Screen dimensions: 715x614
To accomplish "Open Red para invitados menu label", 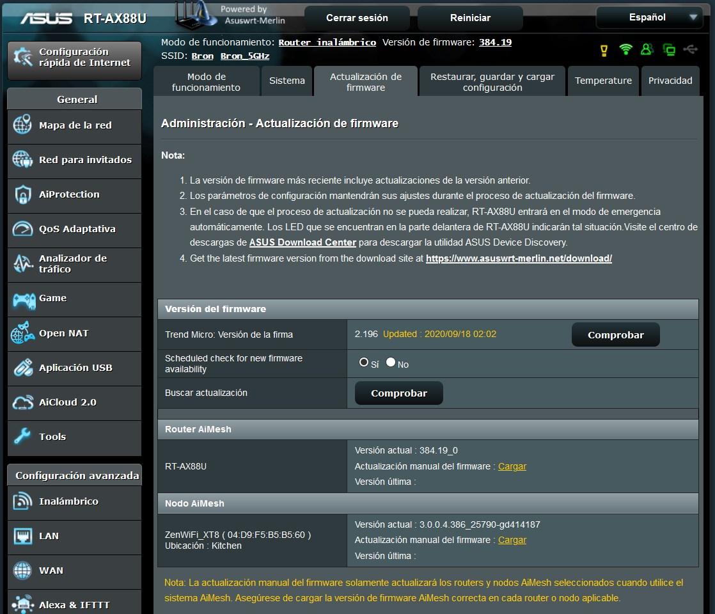I will (85, 160).
